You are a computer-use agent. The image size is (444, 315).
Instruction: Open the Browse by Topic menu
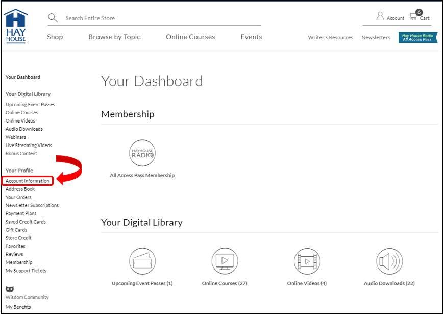tap(114, 37)
